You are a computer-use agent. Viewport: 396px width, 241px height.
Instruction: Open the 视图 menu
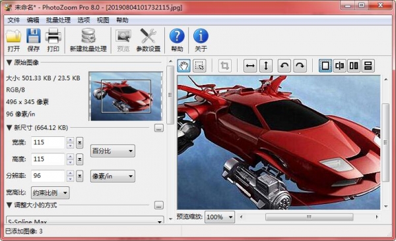[x=103, y=20]
